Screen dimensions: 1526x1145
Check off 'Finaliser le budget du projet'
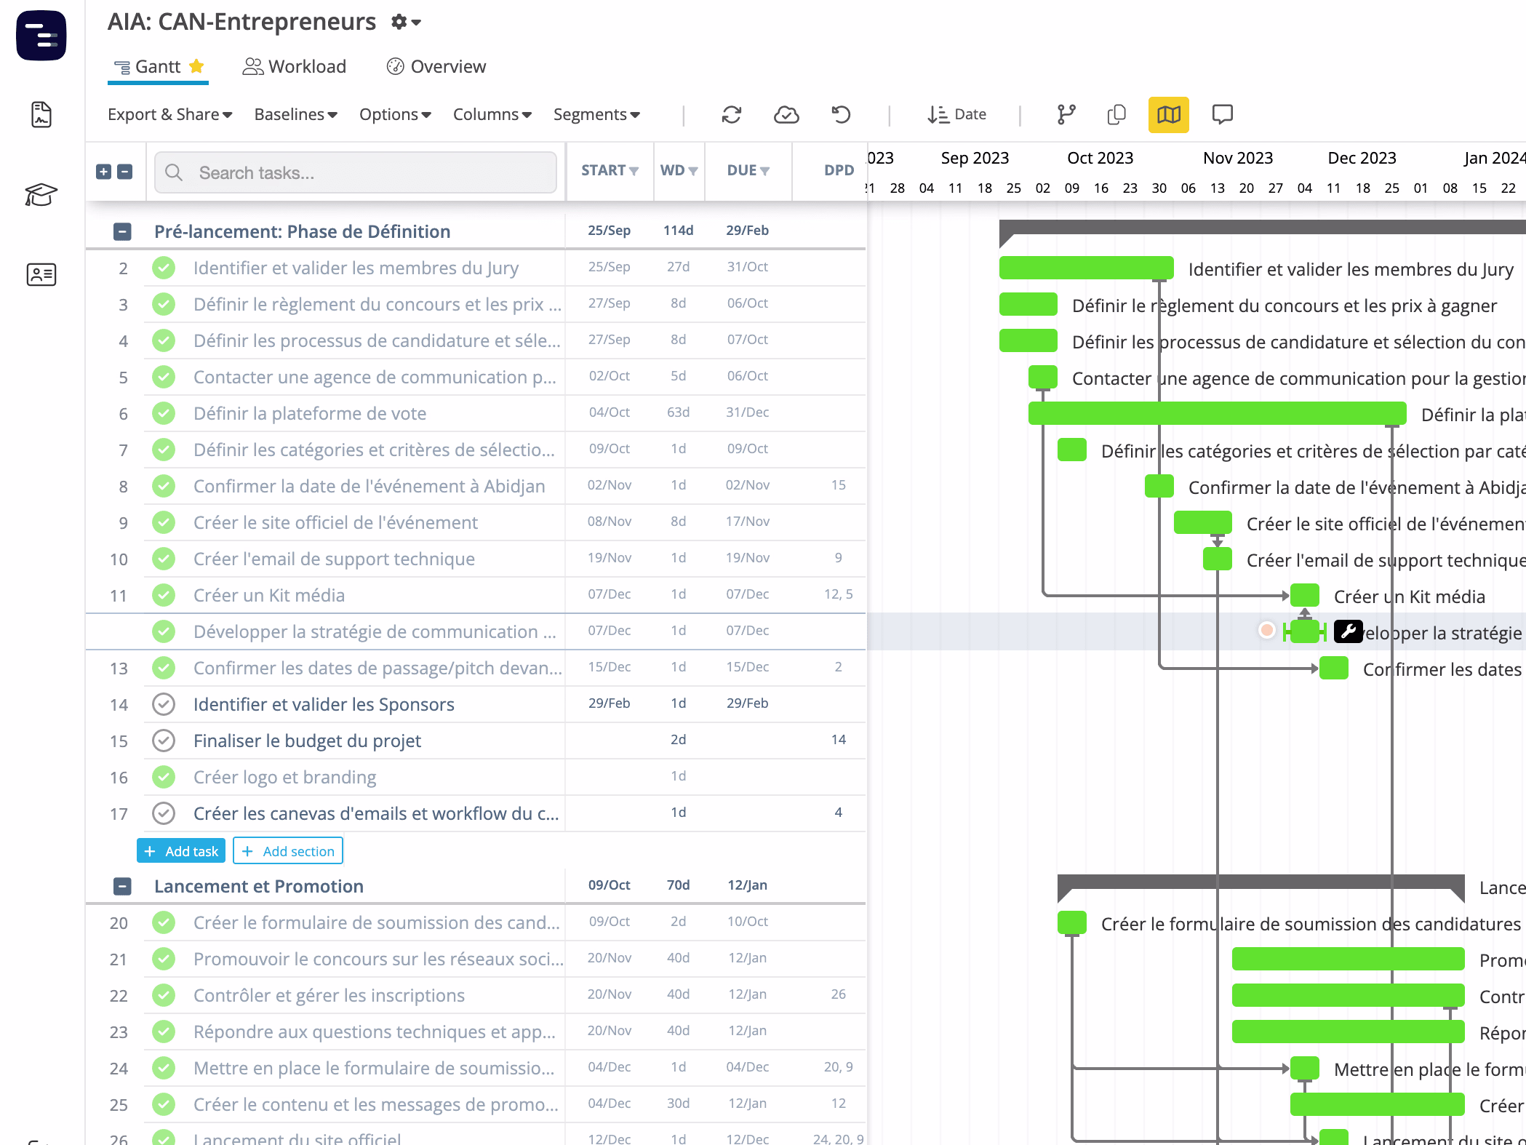coord(164,741)
